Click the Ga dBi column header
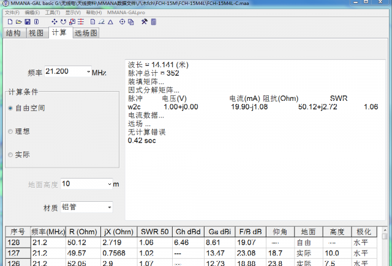392x266 pixels. [220, 232]
